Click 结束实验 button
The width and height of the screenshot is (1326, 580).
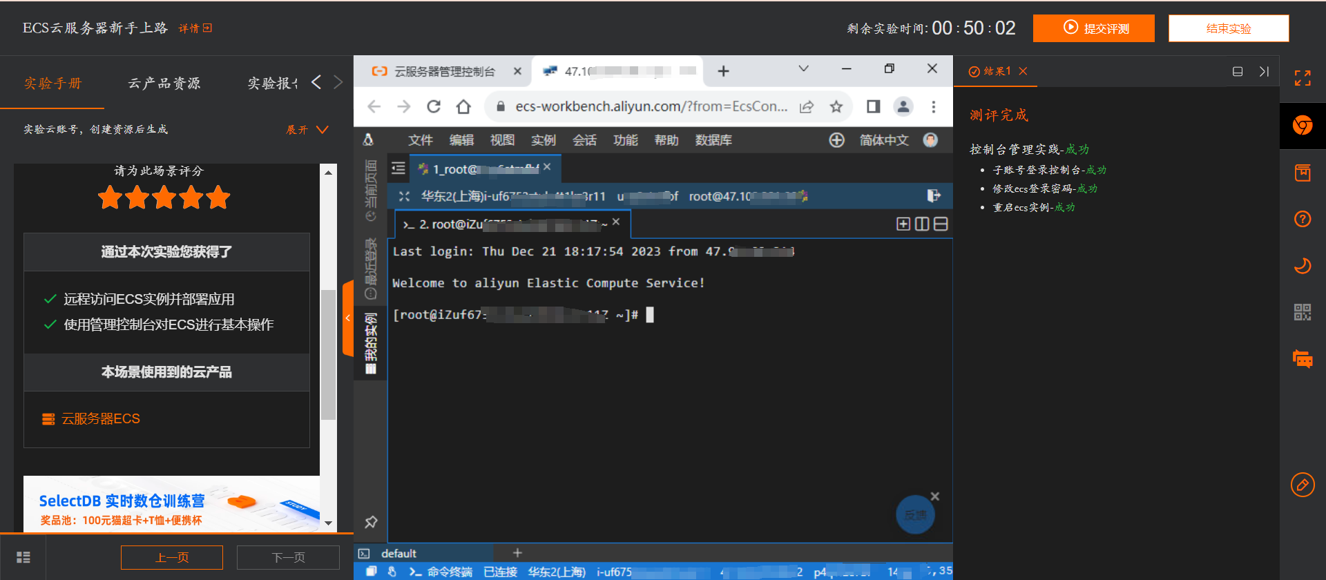(1229, 28)
